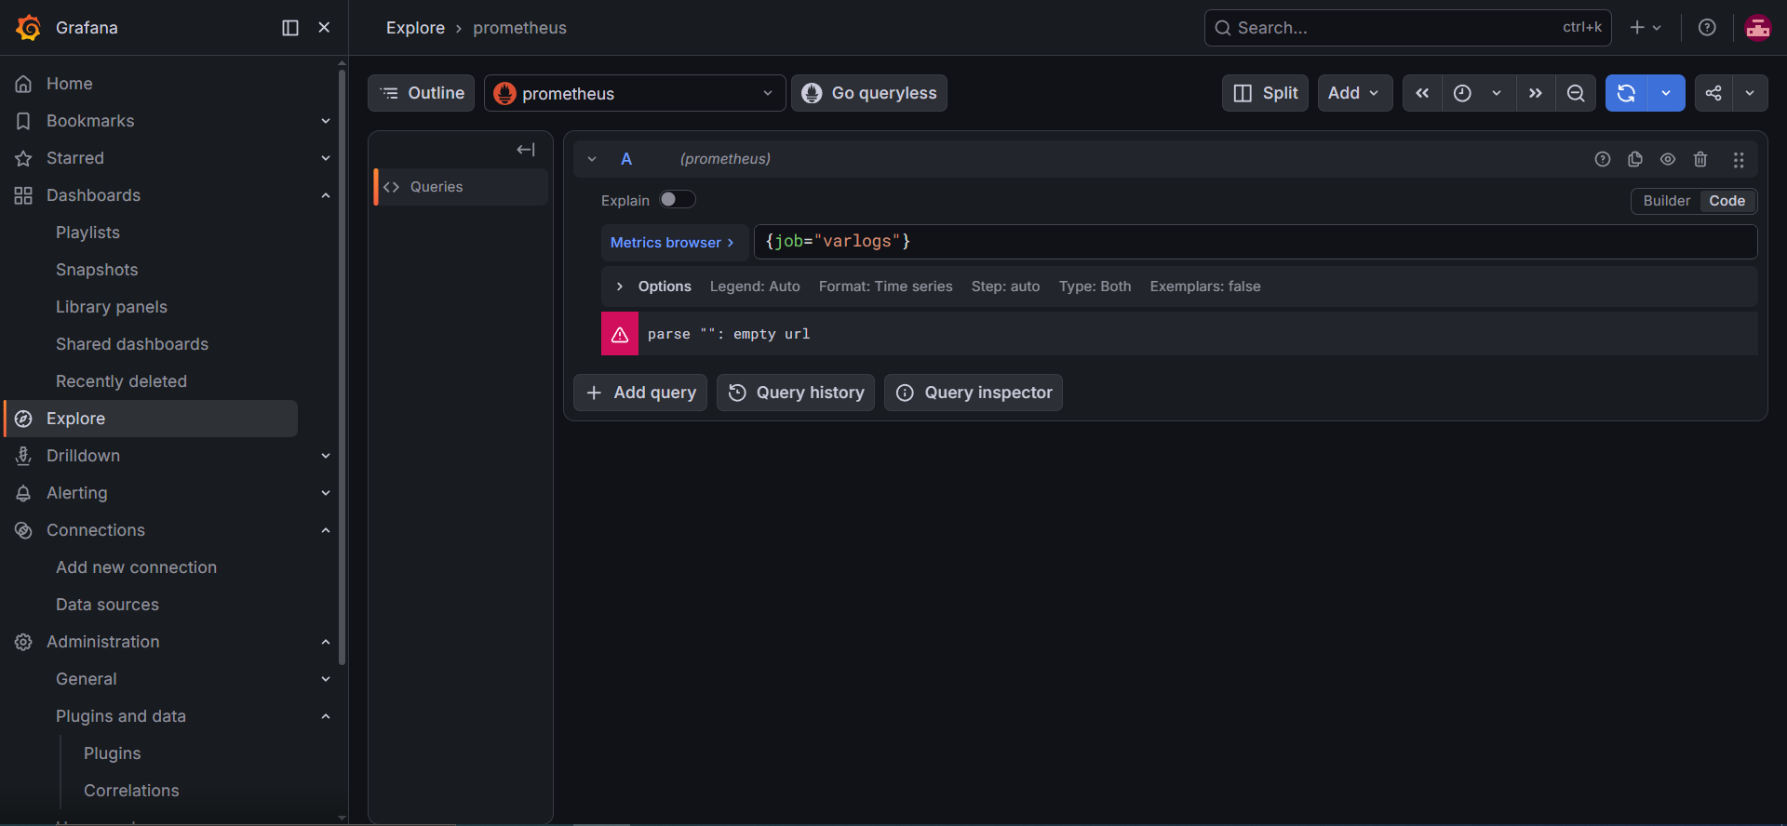Screen dimensions: 1787x826
Task: Switch query editor to Builder mode
Action: pos(1666,201)
